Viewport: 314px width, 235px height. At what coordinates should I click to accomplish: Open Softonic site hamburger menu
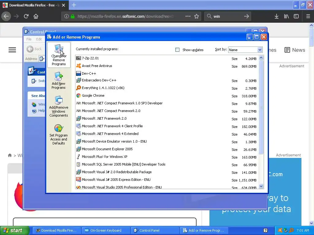pyautogui.click(x=12, y=50)
